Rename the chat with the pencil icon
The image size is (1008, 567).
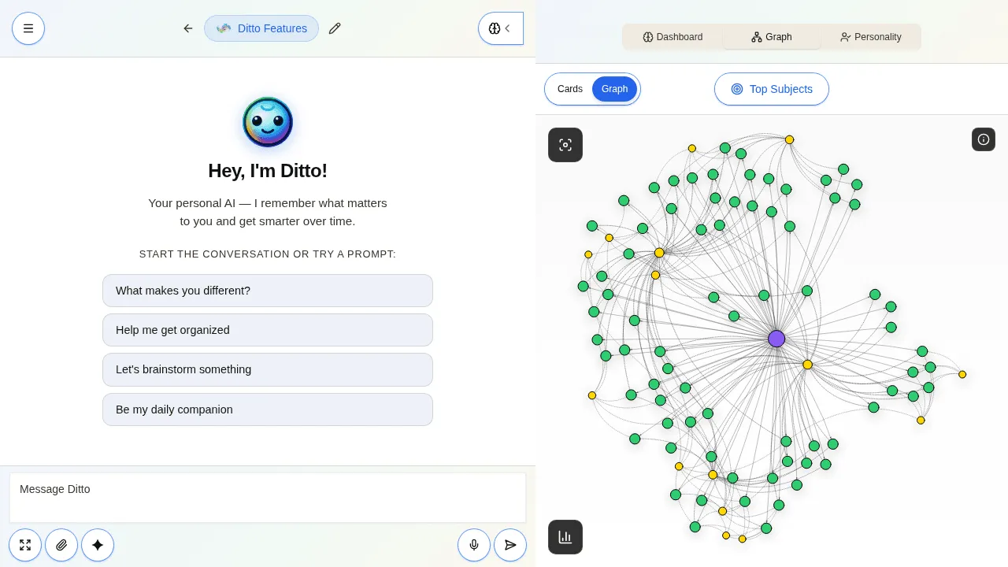point(335,28)
